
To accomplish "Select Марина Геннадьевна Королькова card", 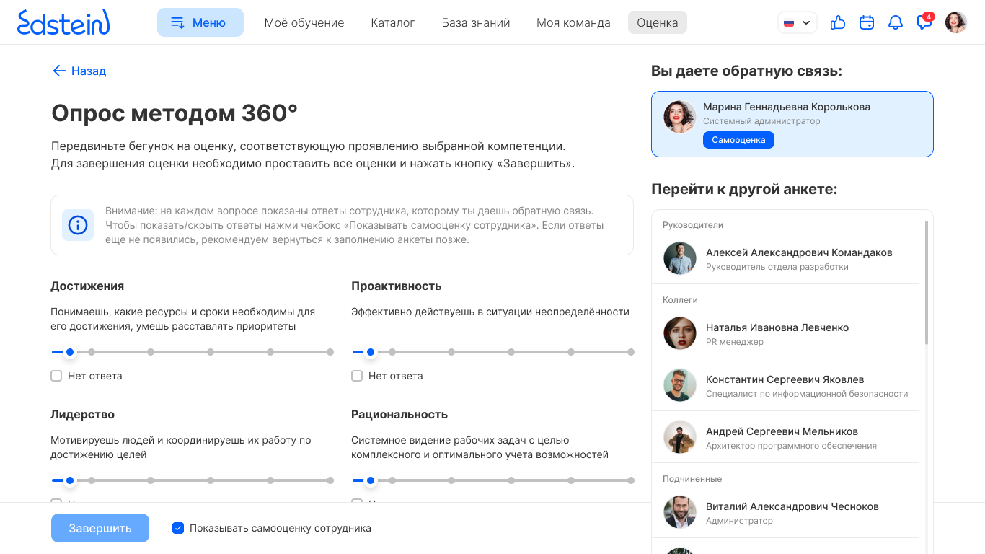I will [x=792, y=124].
